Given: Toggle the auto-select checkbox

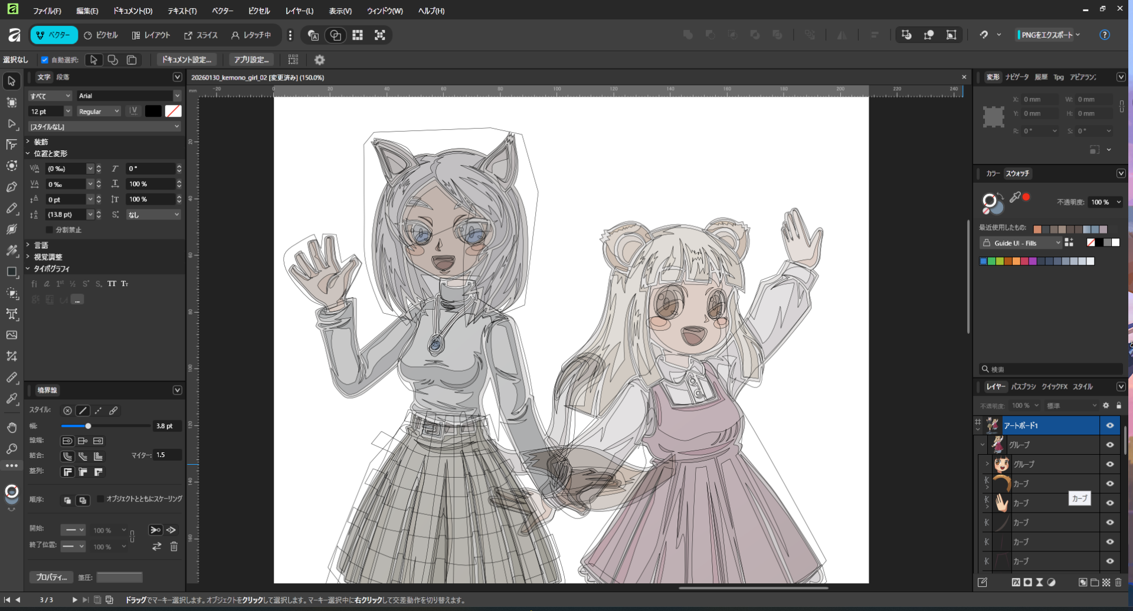Looking at the screenshot, I should (x=44, y=60).
